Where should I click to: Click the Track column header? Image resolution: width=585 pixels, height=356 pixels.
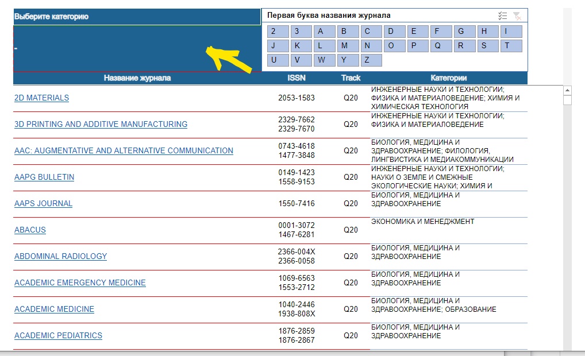351,78
